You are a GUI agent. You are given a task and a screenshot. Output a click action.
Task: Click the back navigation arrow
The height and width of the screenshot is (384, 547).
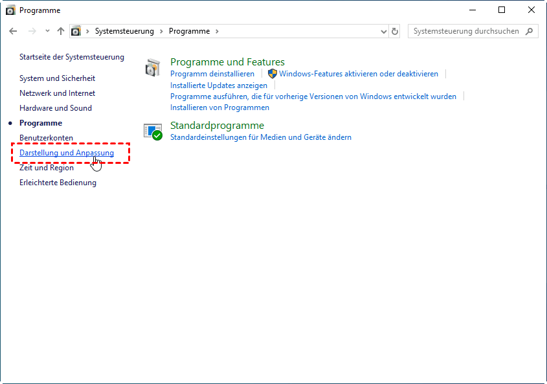point(13,31)
